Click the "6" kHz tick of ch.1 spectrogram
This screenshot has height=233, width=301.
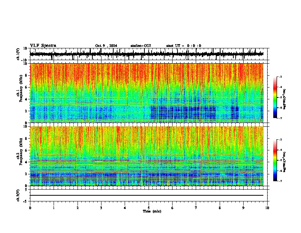tap(27, 87)
